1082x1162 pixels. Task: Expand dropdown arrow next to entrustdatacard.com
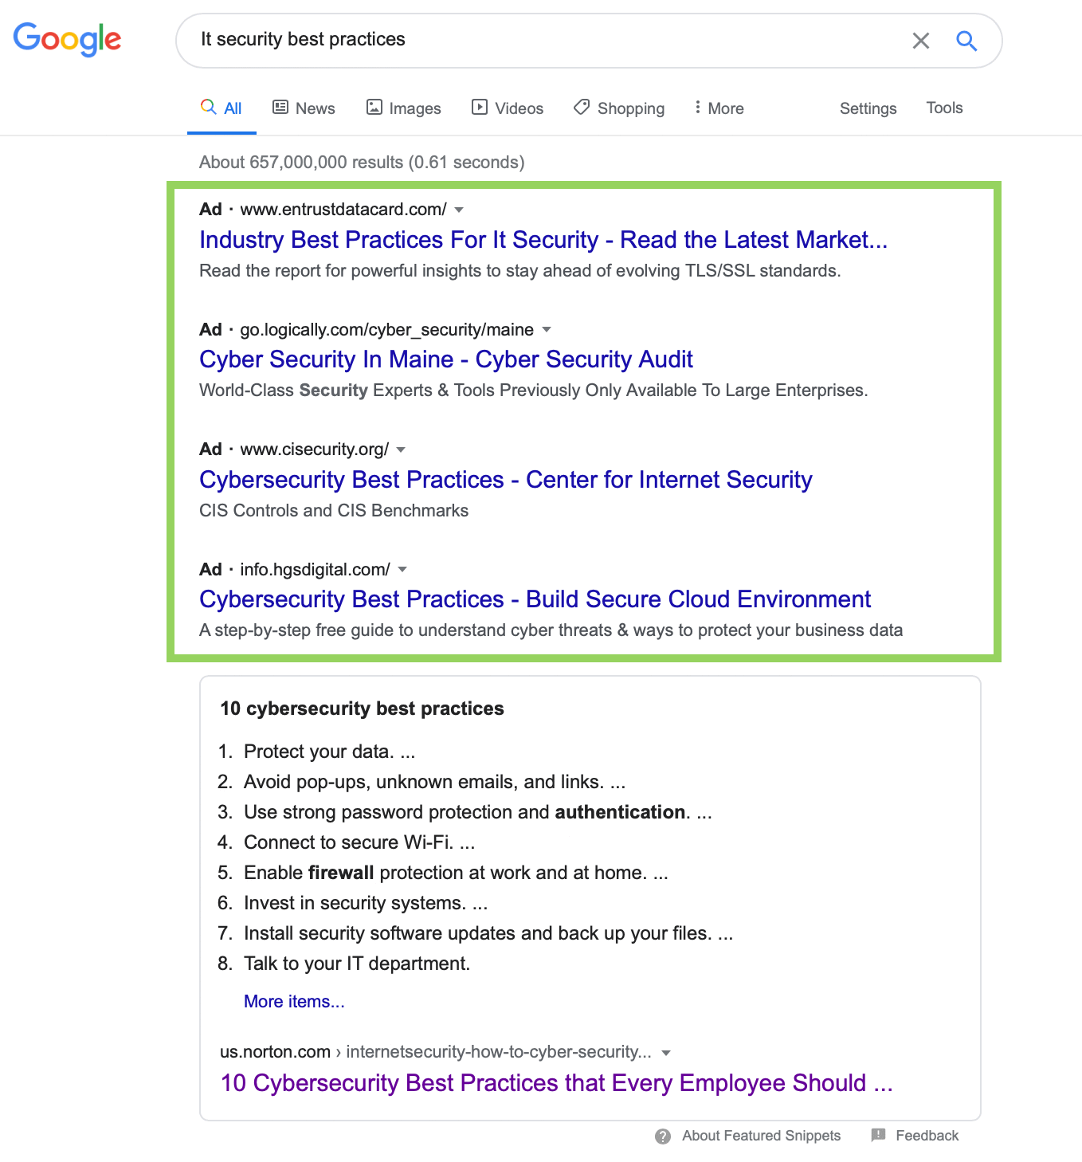click(459, 210)
